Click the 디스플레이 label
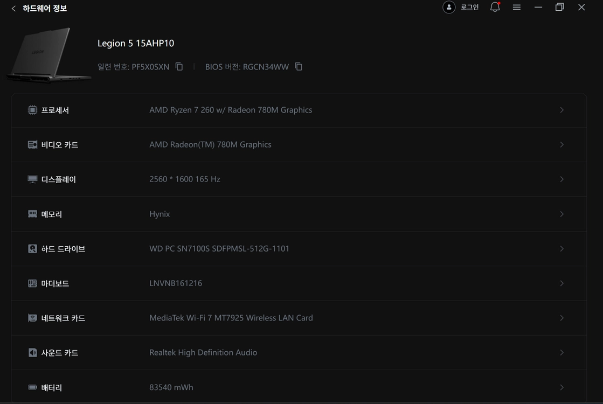The image size is (603, 404). point(58,179)
